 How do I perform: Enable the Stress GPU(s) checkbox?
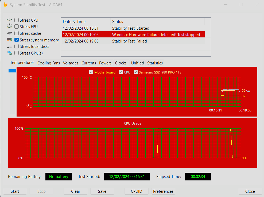pos(17,53)
